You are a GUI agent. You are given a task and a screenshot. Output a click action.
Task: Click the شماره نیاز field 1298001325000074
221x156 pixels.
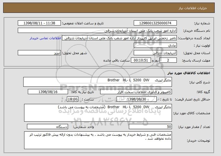155,23
